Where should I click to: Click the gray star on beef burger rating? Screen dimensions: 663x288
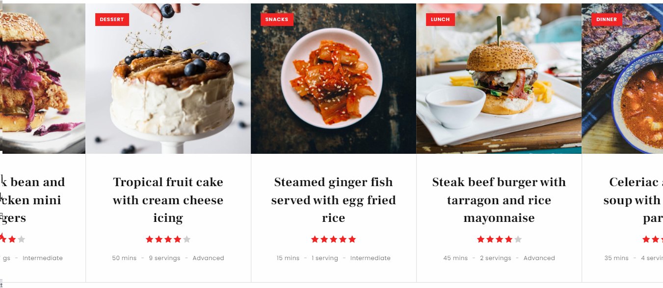518,240
